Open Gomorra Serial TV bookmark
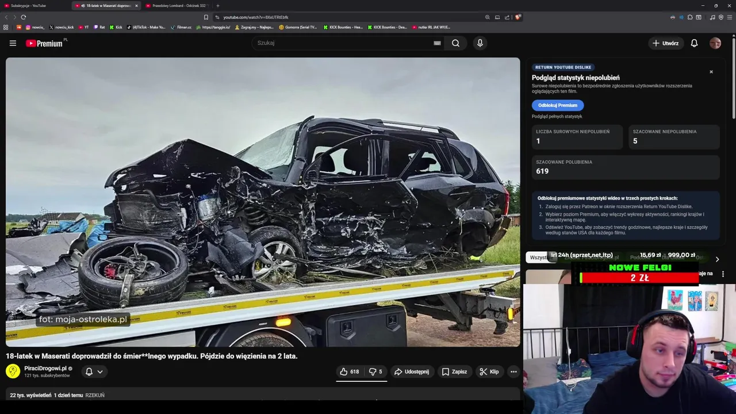Viewport: 736px width, 414px height. [x=298, y=27]
